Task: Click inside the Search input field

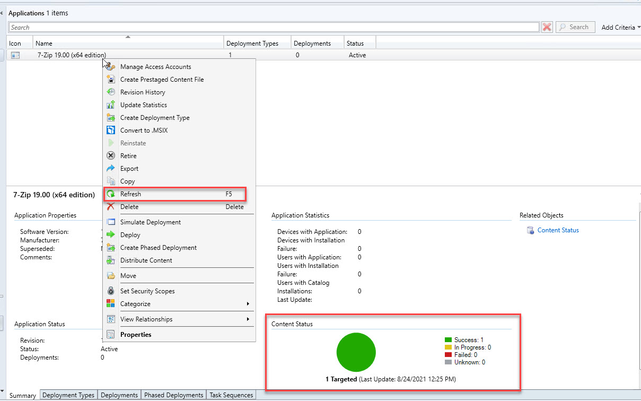Action: click(274, 28)
